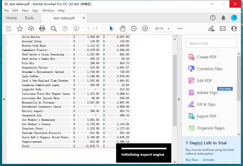Select the Alice Mutton row text
This screenshot has height=166, width=243.
pyautogui.click(x=31, y=37)
